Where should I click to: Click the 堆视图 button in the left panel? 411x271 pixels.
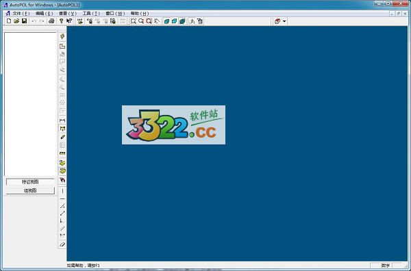[30, 191]
